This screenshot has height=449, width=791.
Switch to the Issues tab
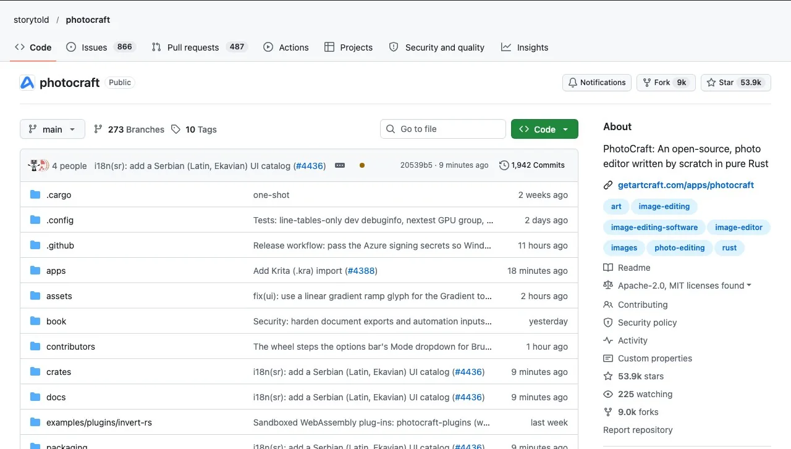(x=100, y=47)
